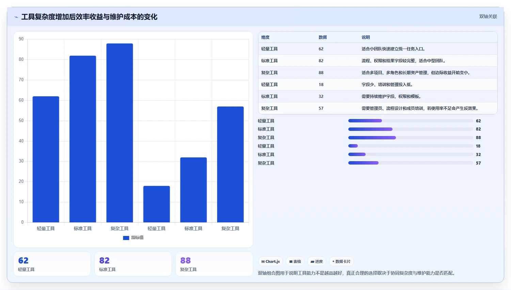Select the tallest vertical bar valued 88

click(x=119, y=133)
